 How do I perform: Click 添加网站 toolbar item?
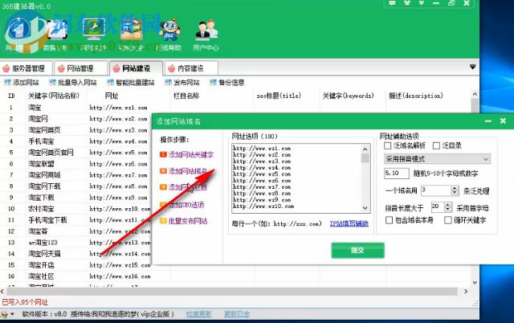(22, 82)
